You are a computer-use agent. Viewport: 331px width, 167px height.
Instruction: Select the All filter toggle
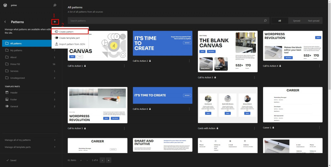pyautogui.click(x=280, y=21)
